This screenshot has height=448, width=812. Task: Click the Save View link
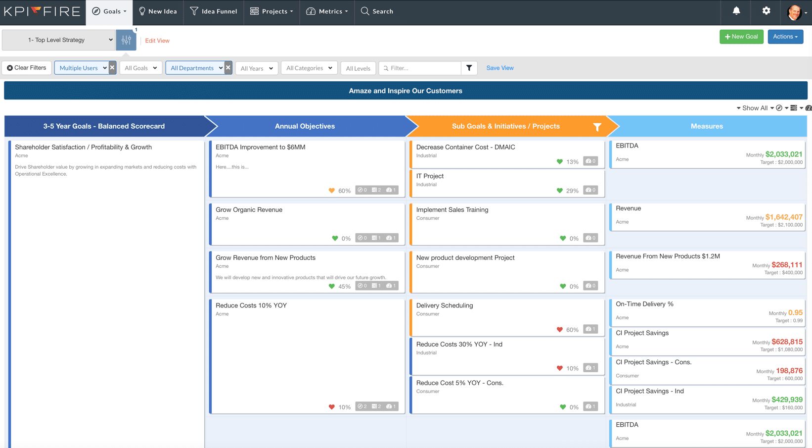(x=500, y=68)
